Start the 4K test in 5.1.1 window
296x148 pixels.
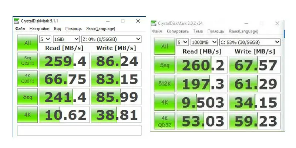(x=27, y=115)
